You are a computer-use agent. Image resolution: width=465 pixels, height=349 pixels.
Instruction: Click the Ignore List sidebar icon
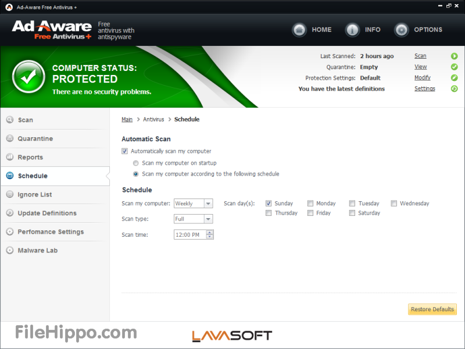pos(10,194)
